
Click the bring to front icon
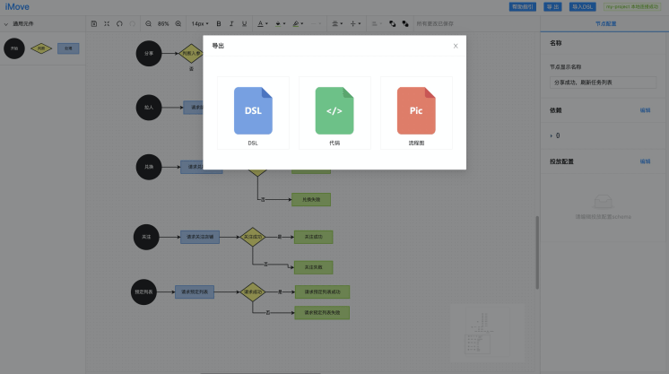click(393, 24)
